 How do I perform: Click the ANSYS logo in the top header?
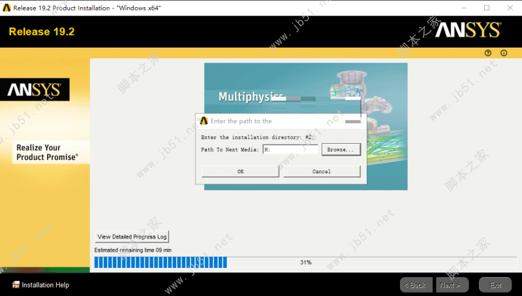(467, 30)
